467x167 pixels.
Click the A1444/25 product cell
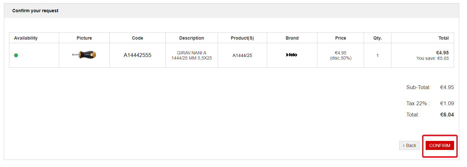pyautogui.click(x=242, y=55)
